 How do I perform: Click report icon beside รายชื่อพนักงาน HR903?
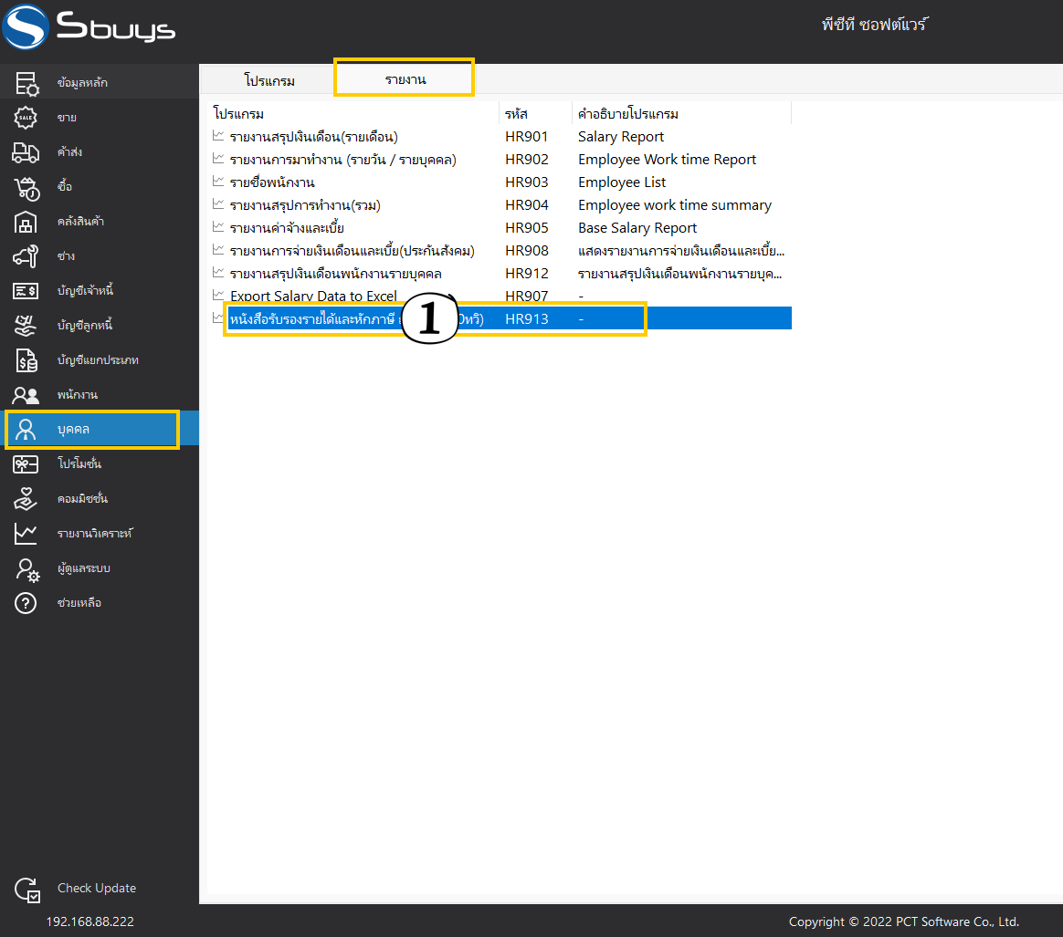tap(218, 181)
